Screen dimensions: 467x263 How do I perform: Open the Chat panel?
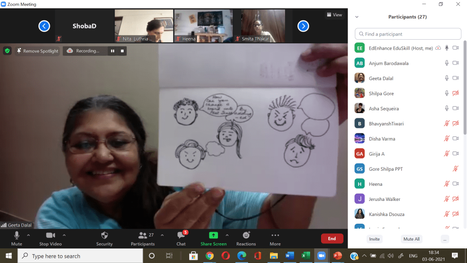coord(181,236)
